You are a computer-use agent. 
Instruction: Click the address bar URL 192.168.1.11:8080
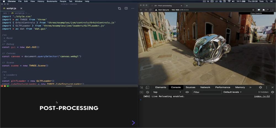pyautogui.click(x=180, y=10)
